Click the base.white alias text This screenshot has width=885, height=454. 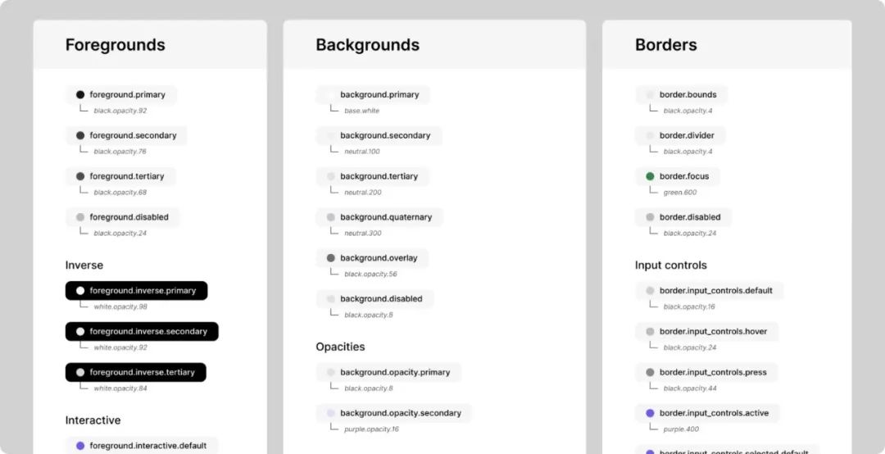pos(362,111)
